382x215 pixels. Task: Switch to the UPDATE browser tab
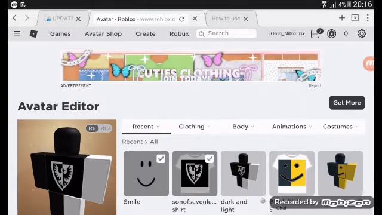pos(59,19)
